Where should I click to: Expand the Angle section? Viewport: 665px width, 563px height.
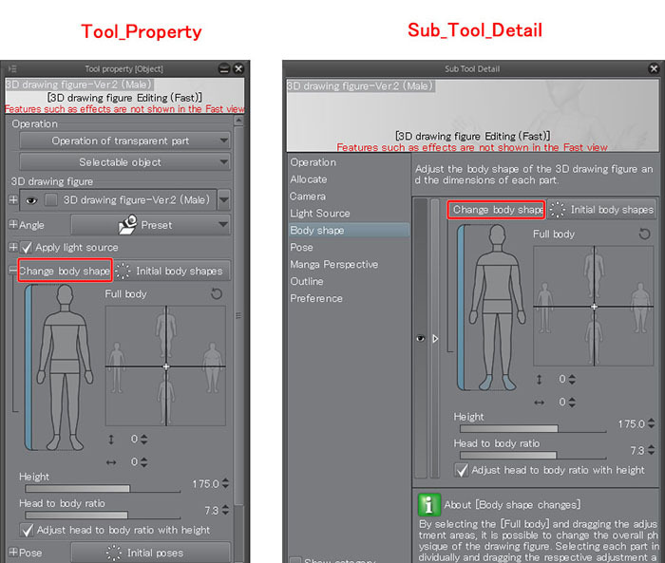click(13, 224)
